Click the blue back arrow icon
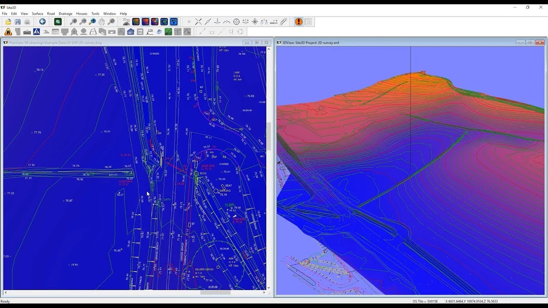The height and width of the screenshot is (308, 548). tap(42, 22)
